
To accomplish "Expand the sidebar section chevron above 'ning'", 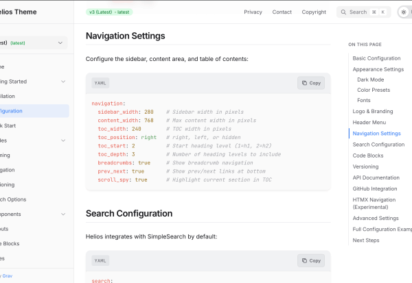I will 63,140.
